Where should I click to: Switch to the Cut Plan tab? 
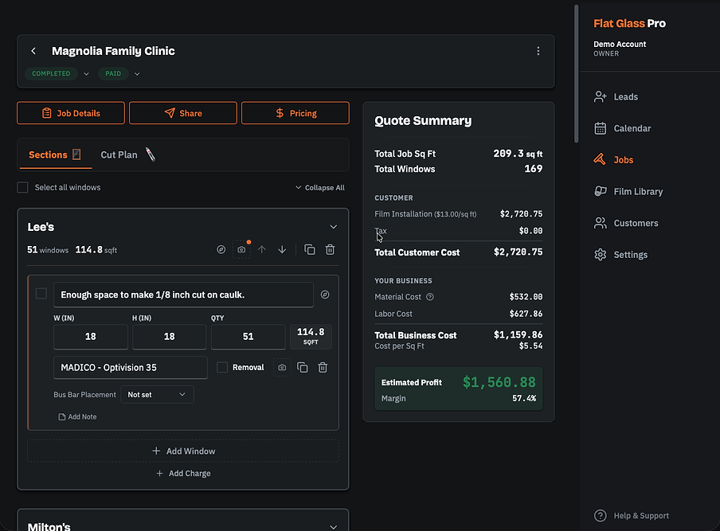[x=128, y=154]
